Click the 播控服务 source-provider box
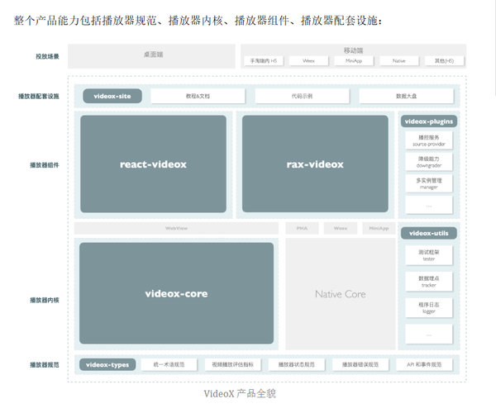Screen dimensions: 496x413 coord(429,140)
